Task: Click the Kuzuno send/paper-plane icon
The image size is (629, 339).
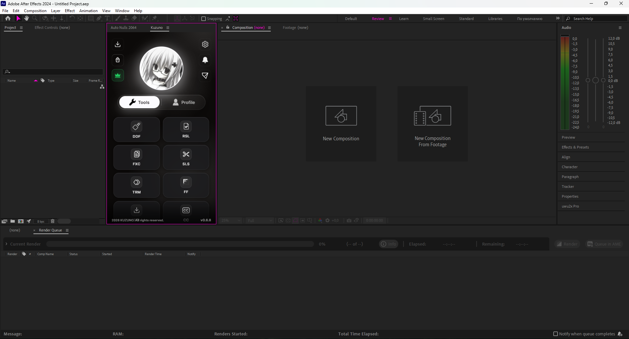Action: (x=205, y=75)
